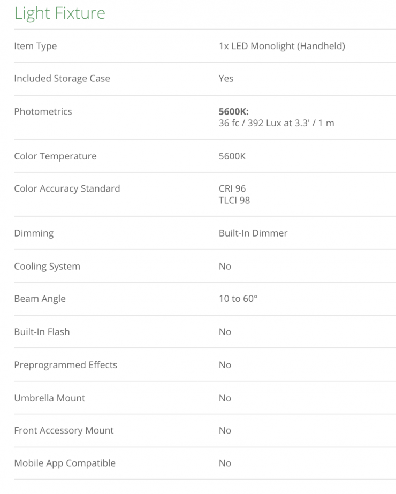396x494 pixels.
Task: Select the 1x LED Monolight (Handheld) value
Action: coord(281,46)
